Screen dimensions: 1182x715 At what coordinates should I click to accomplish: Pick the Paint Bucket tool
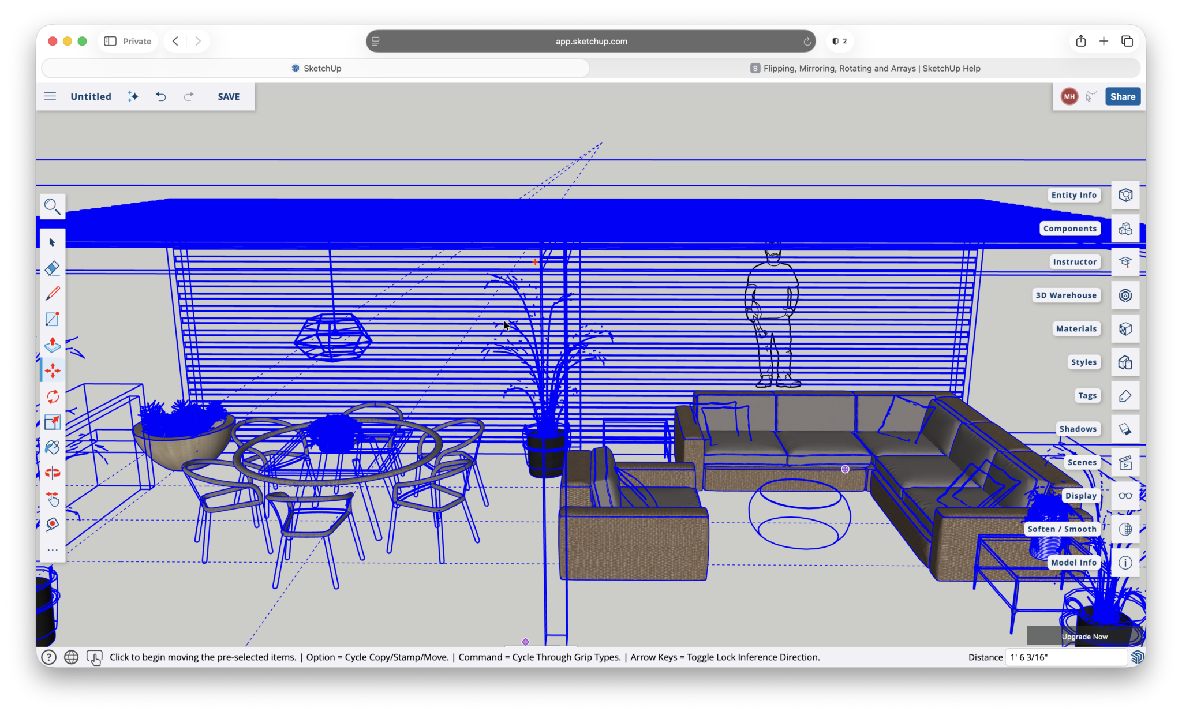coord(53,447)
